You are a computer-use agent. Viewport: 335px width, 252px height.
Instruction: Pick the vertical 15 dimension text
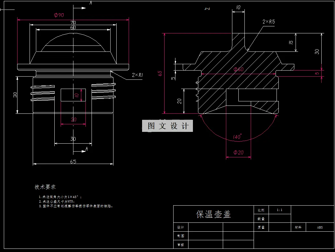(291, 42)
